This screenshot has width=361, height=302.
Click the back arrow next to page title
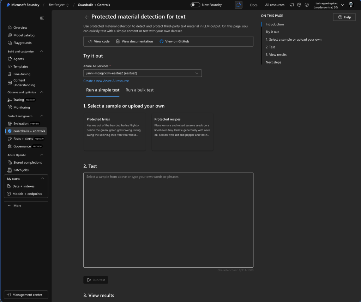pos(87,17)
